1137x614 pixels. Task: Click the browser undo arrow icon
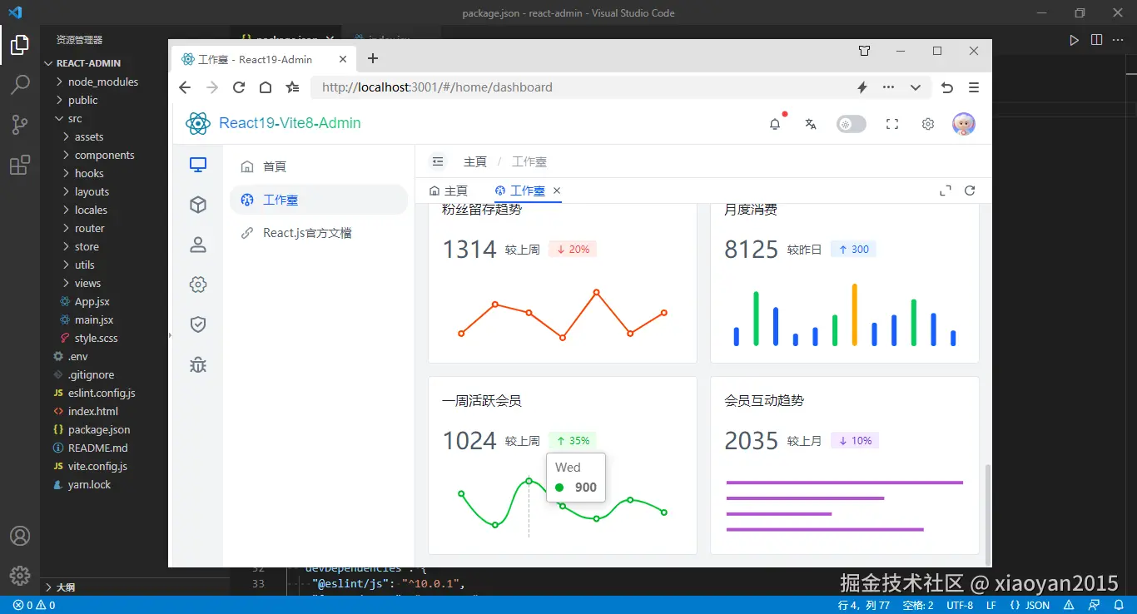(947, 87)
